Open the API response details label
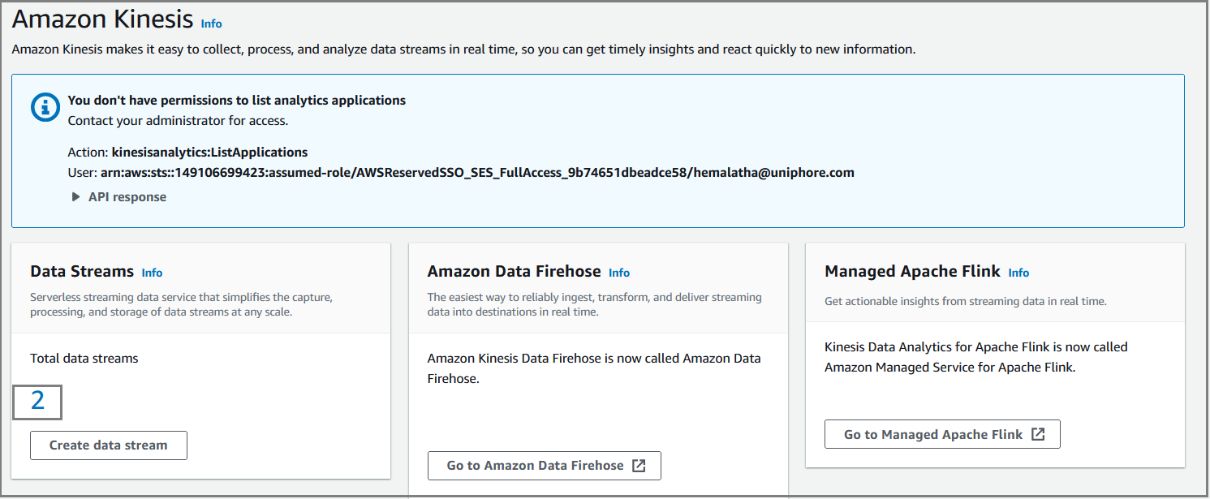This screenshot has height=499, width=1210. point(127,196)
